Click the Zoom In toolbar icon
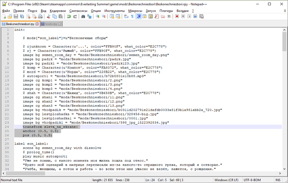Screen dimensions: 288x183 pyautogui.click(x=98, y=16)
